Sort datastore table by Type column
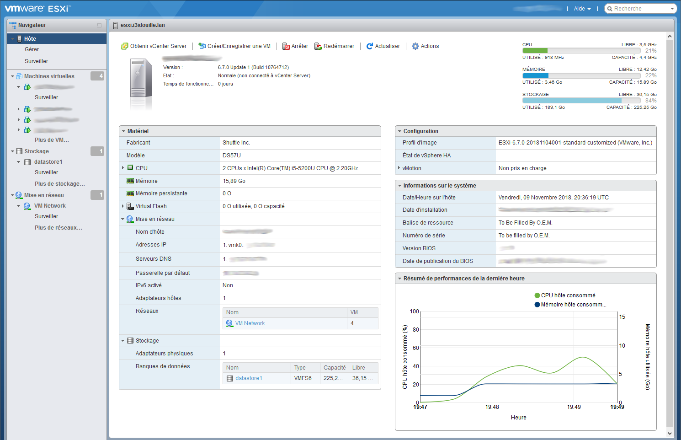681x440 pixels. click(x=305, y=368)
